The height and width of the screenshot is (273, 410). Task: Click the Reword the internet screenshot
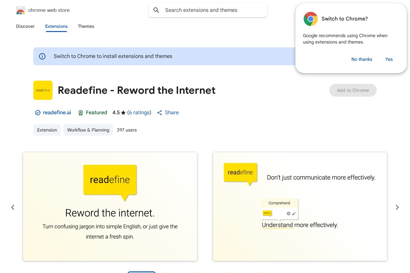click(110, 206)
